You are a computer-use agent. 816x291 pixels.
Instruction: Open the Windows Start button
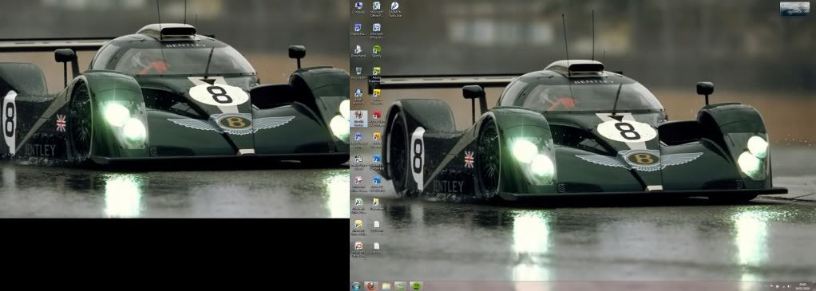(356, 286)
